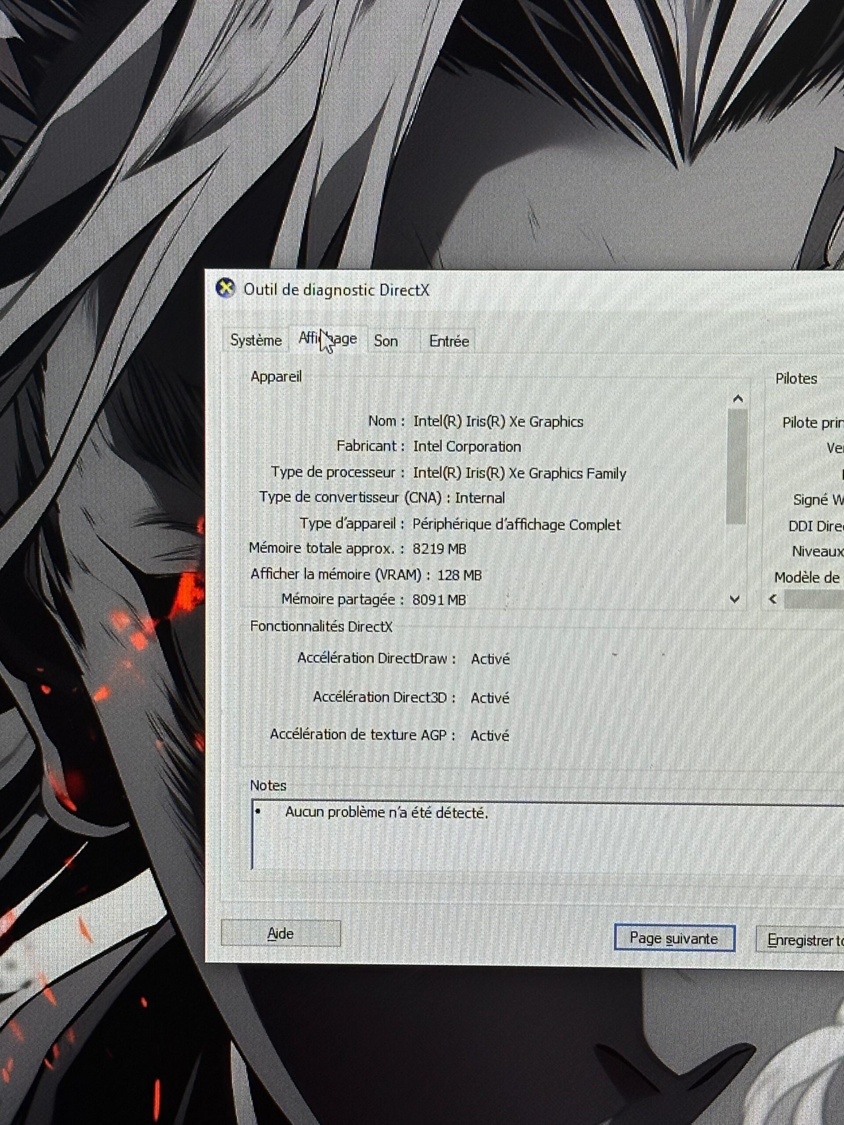The image size is (844, 1125).
Task: Click the Appareil vertical scrollbar thumb
Action: click(x=737, y=466)
